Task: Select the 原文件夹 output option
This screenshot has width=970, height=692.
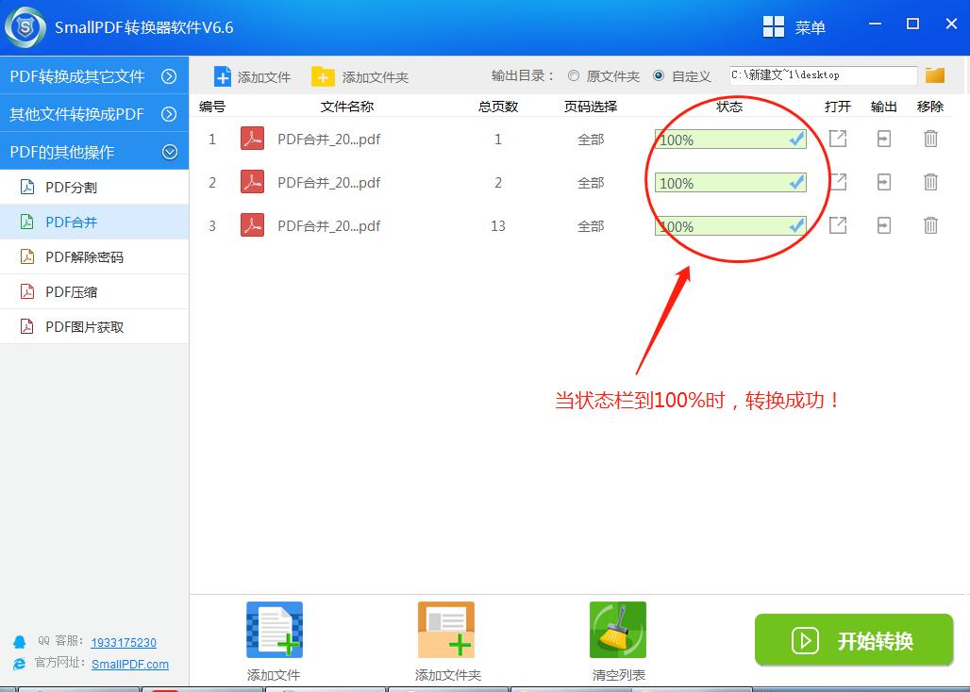Action: pos(573,75)
